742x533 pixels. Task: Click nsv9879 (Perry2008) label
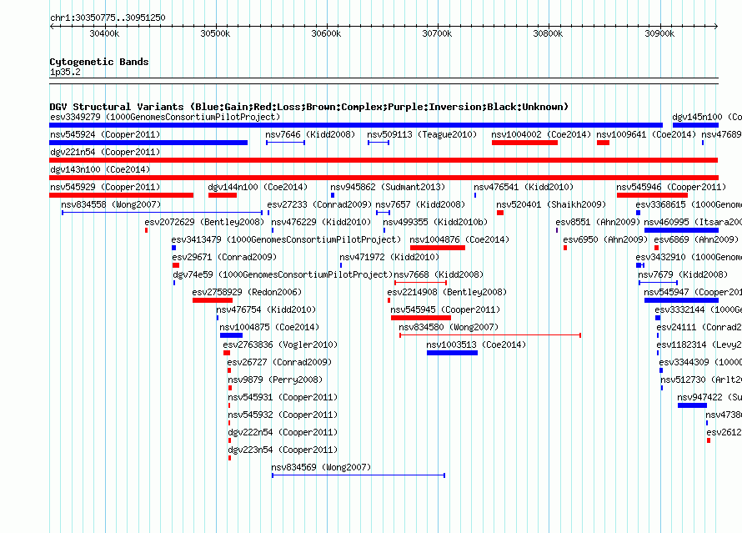275,380
